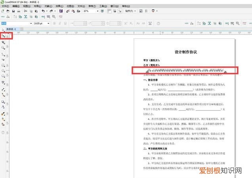The height and width of the screenshot is (178, 252).
Task: Toggle superscript X² button
Action: [x=126, y=23]
